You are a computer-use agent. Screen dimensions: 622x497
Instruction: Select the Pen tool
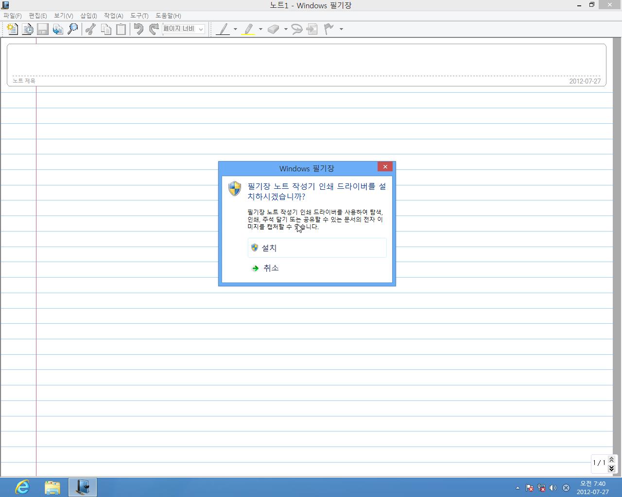223,29
